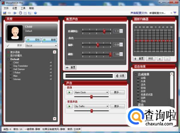Click 更多 beside City Traffic

point(118,106)
